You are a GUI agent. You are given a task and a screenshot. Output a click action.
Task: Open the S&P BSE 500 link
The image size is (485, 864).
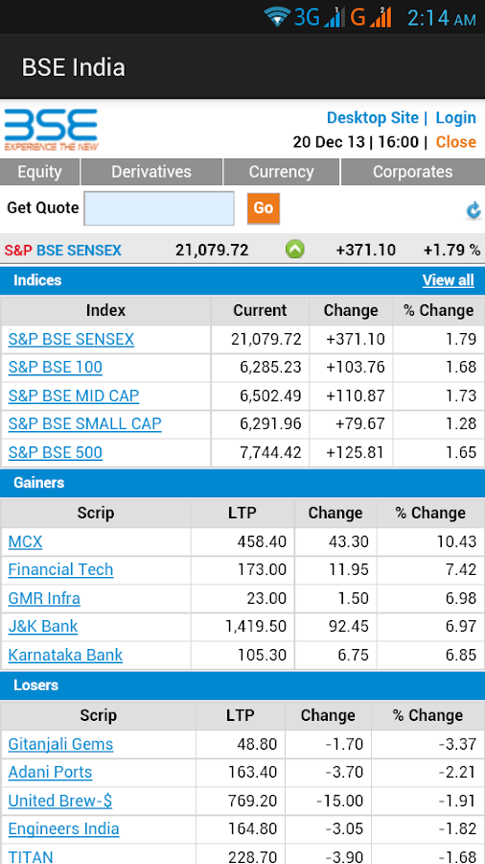(x=55, y=453)
